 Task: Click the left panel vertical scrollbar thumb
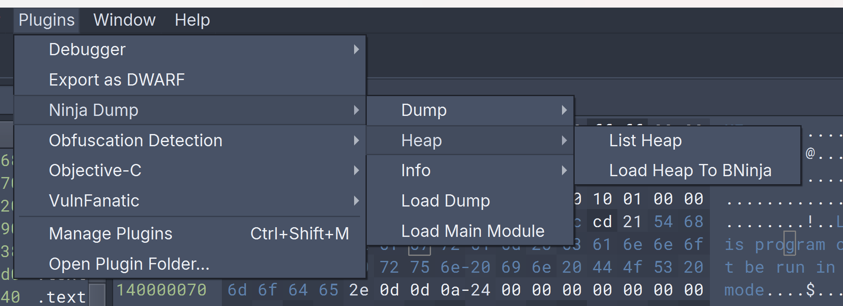pos(97,294)
